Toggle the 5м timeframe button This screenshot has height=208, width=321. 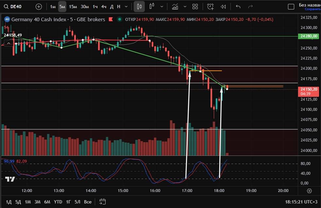tap(62, 7)
